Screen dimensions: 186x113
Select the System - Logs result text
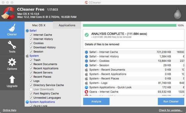(x=98, y=83)
